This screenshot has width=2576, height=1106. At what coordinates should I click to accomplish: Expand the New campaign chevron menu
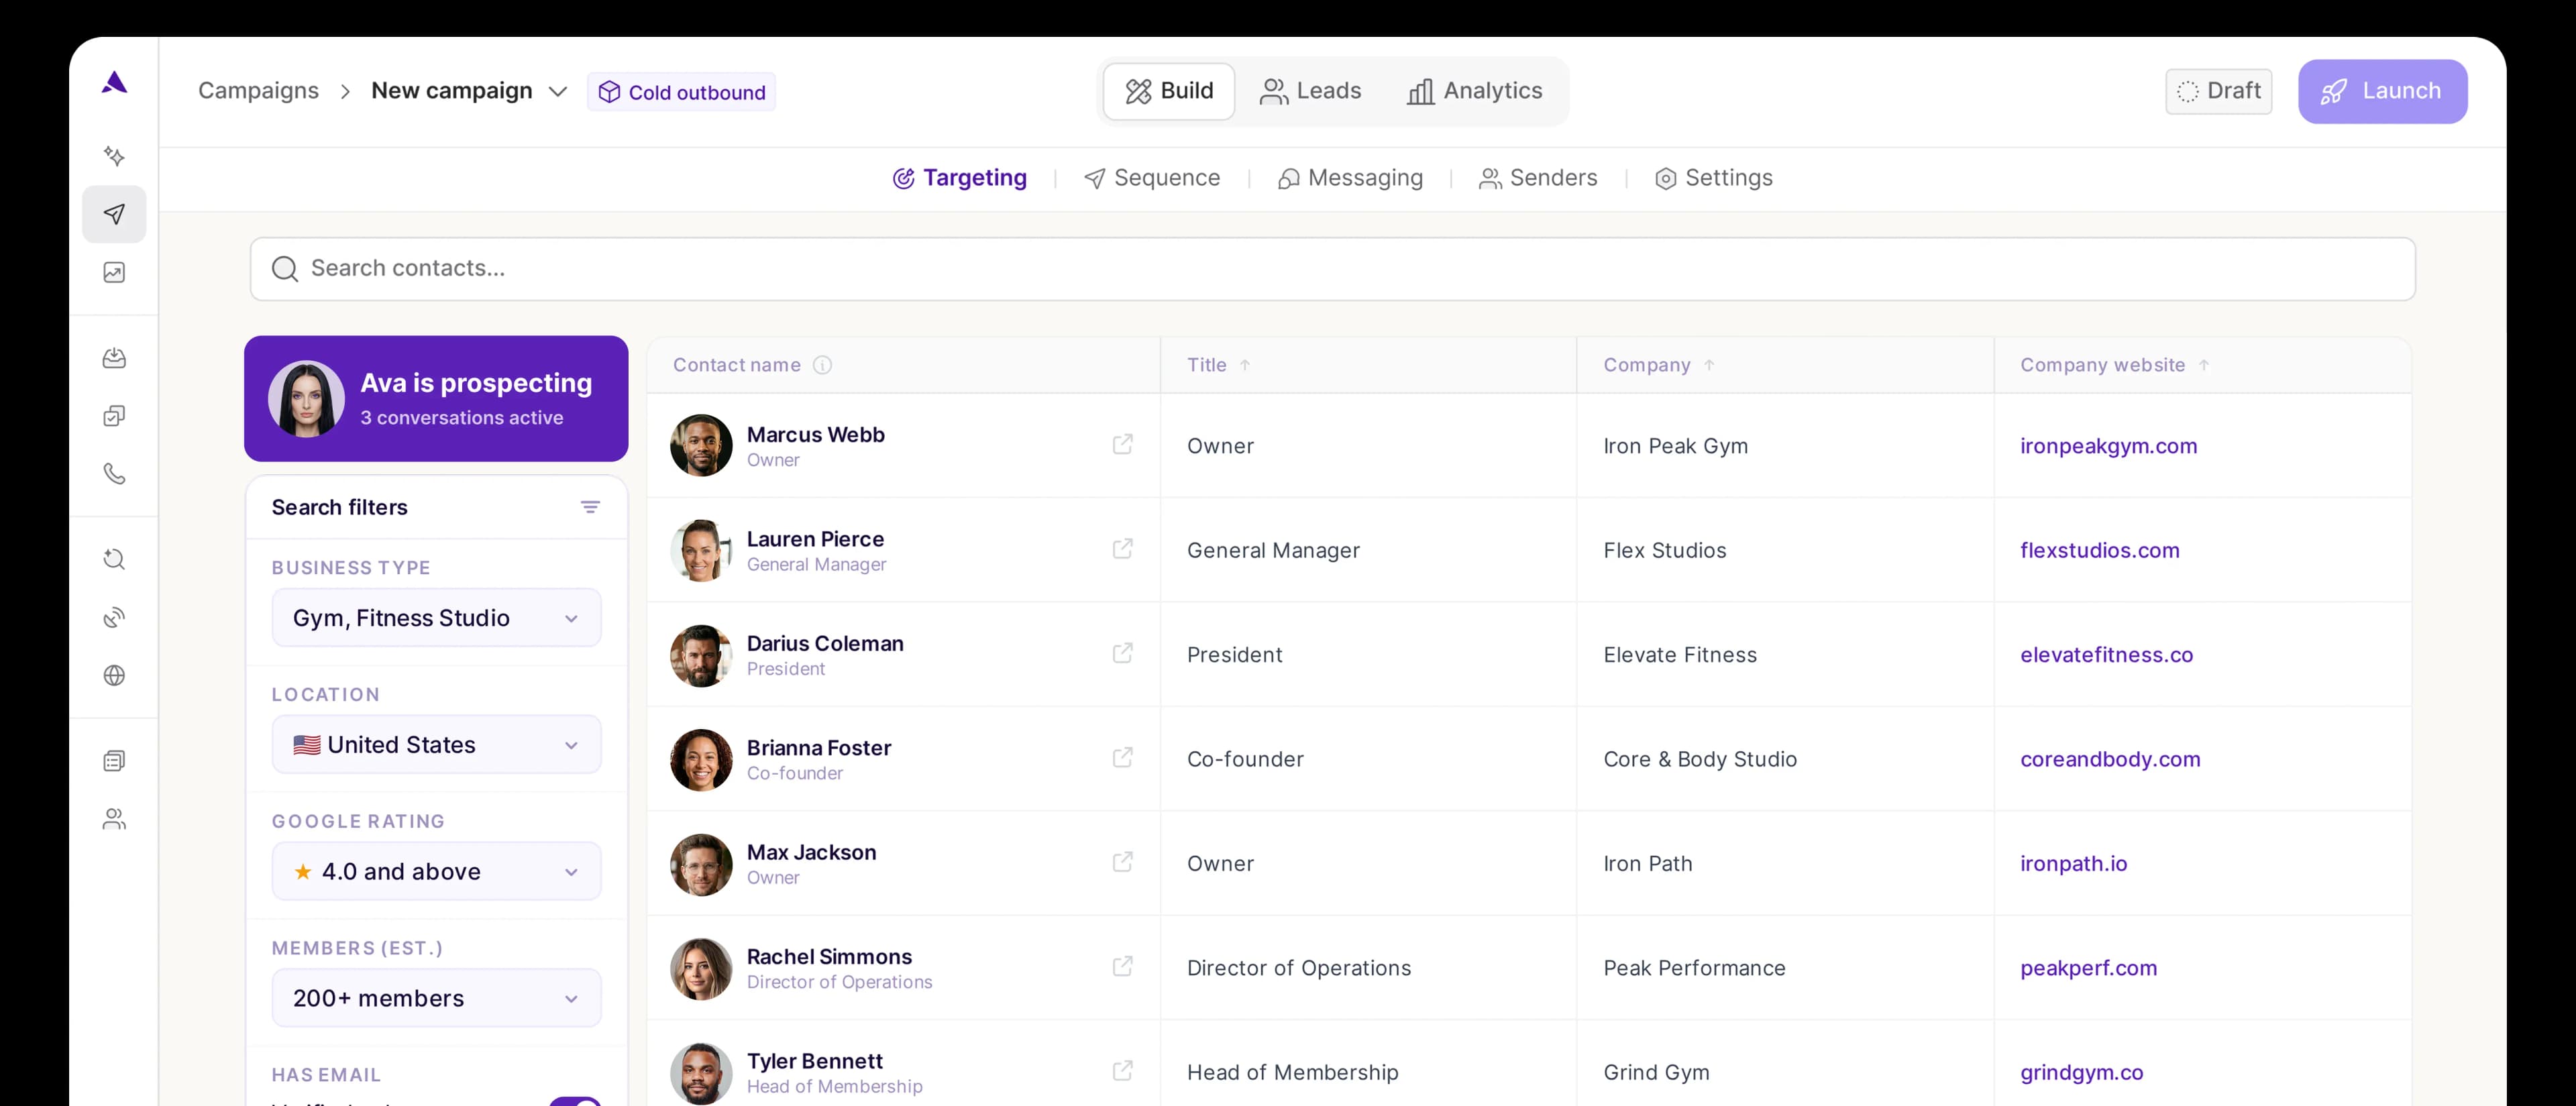point(558,92)
